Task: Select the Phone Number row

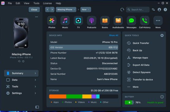Action: (x=84, y=53)
